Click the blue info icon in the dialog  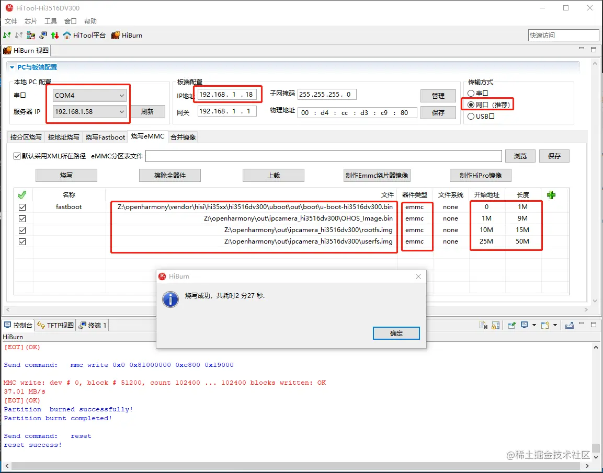pos(170,299)
